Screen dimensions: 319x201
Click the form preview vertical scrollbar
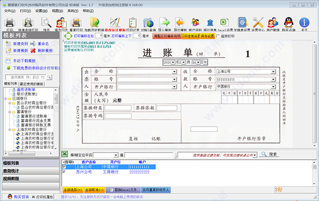tap(315, 93)
